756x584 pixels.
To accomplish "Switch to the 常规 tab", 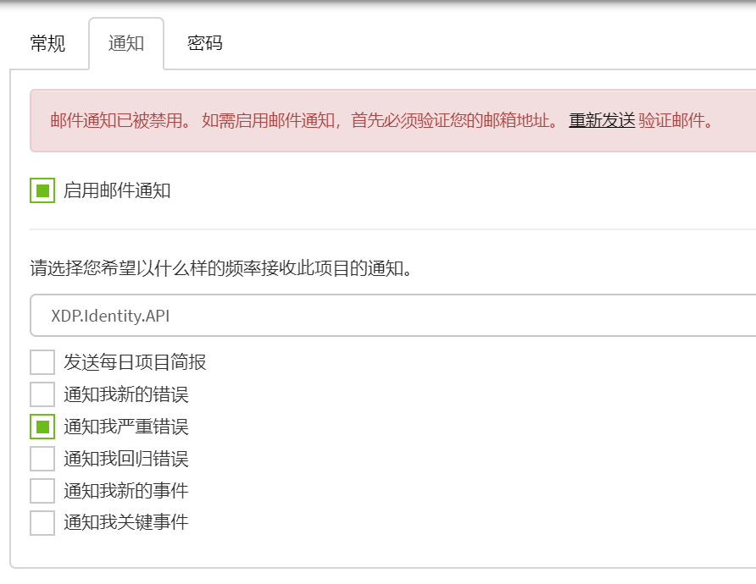I will tap(47, 43).
